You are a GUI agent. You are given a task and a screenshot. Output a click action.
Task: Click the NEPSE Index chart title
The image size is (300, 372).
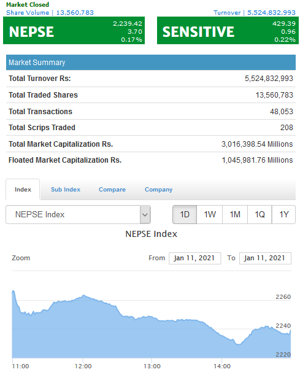coord(151,234)
